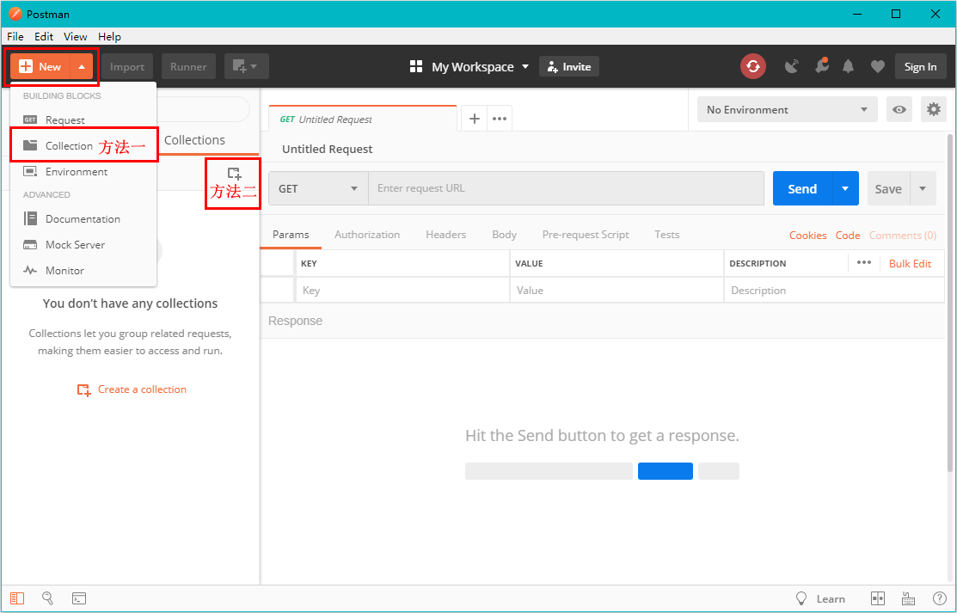This screenshot has height=613, width=957.
Task: Select Collection in the New menu
Action: click(x=83, y=146)
